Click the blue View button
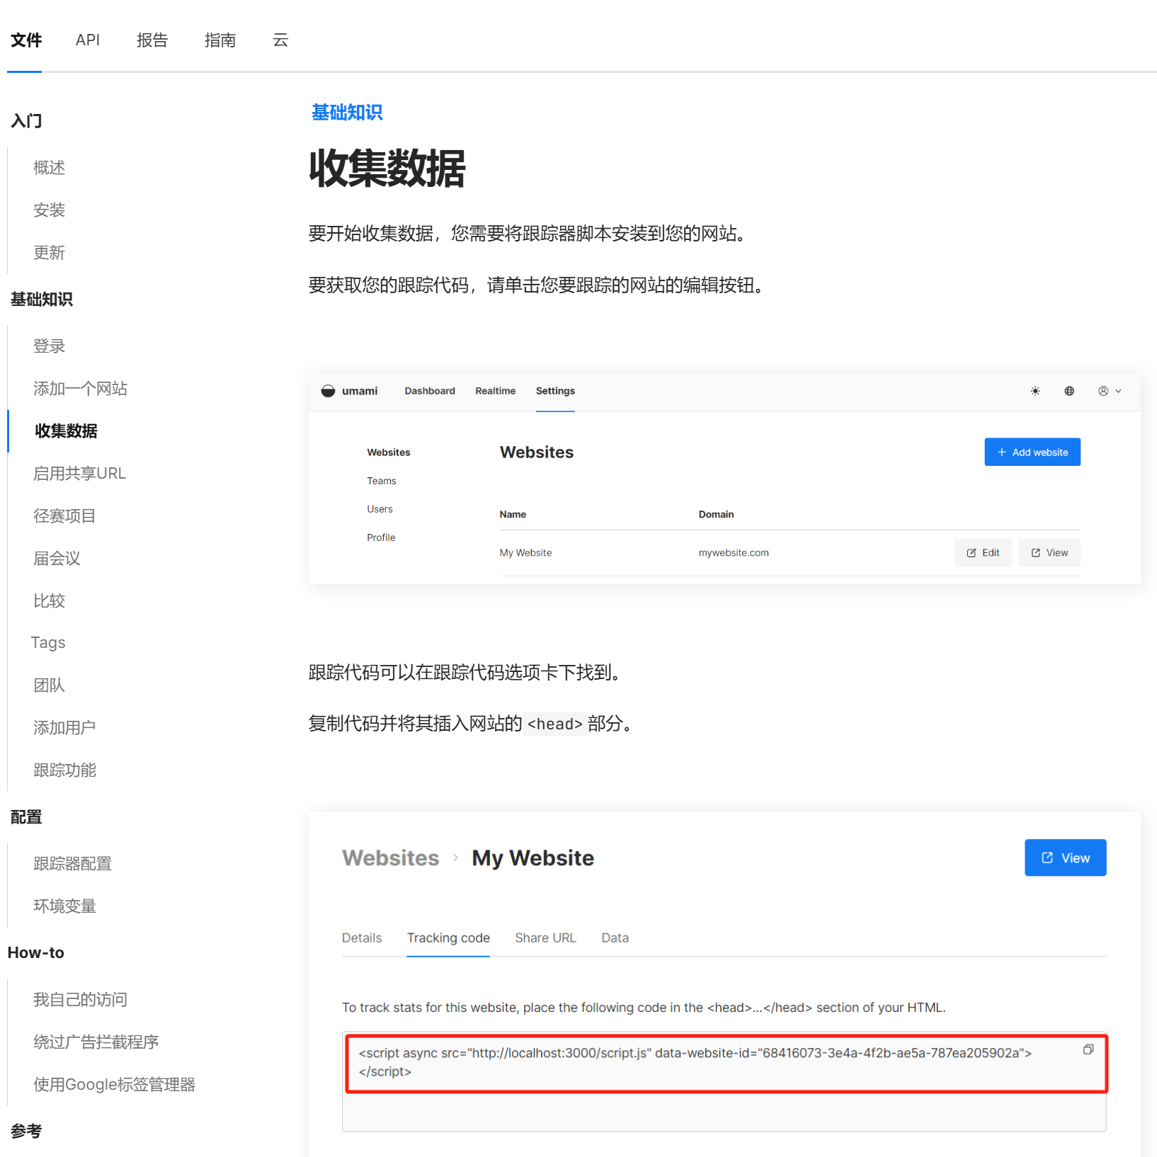 click(1065, 857)
